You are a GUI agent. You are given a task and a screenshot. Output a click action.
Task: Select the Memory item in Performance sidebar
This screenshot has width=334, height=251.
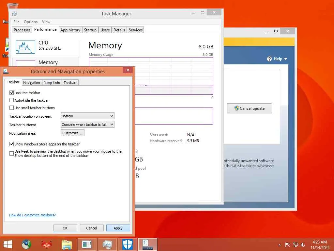point(46,62)
